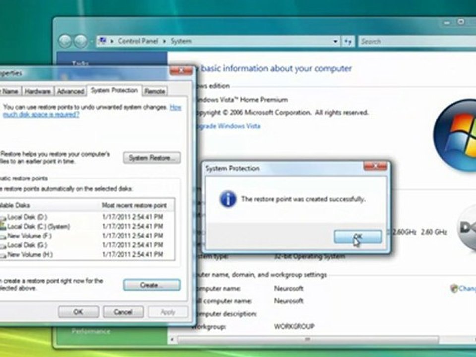The width and height of the screenshot is (476, 357).
Task: Click 'Most recent restore point' column header
Action: (x=134, y=205)
